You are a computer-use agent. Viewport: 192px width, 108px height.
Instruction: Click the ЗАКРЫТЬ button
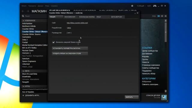[132, 97]
